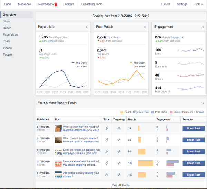Open the Messages tab
Image resolution: width=207 pixels, height=189 pixels.
click(24, 4)
